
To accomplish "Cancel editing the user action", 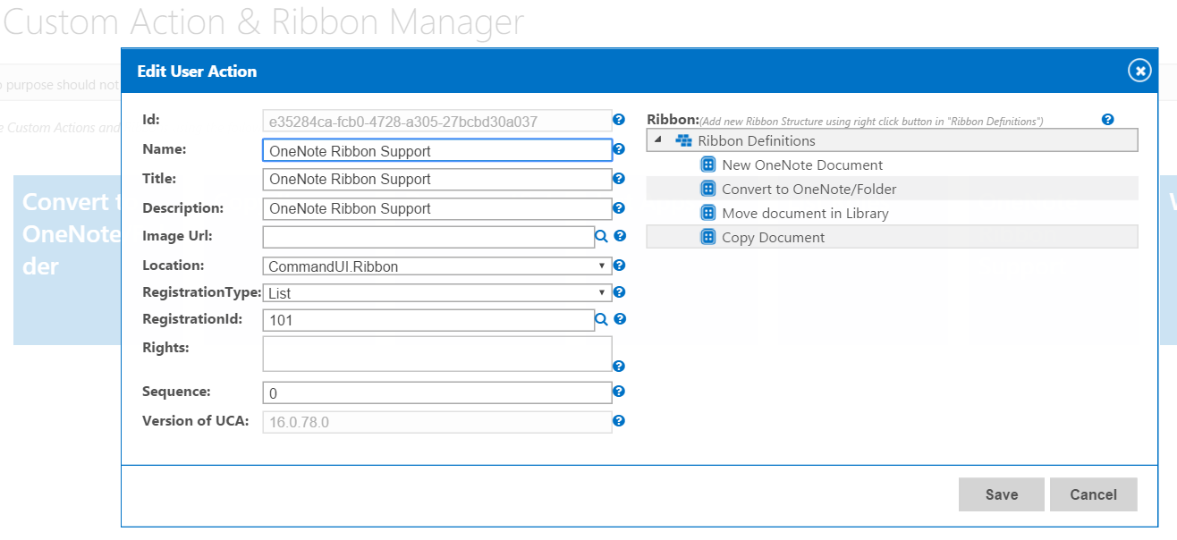I will point(1093,494).
